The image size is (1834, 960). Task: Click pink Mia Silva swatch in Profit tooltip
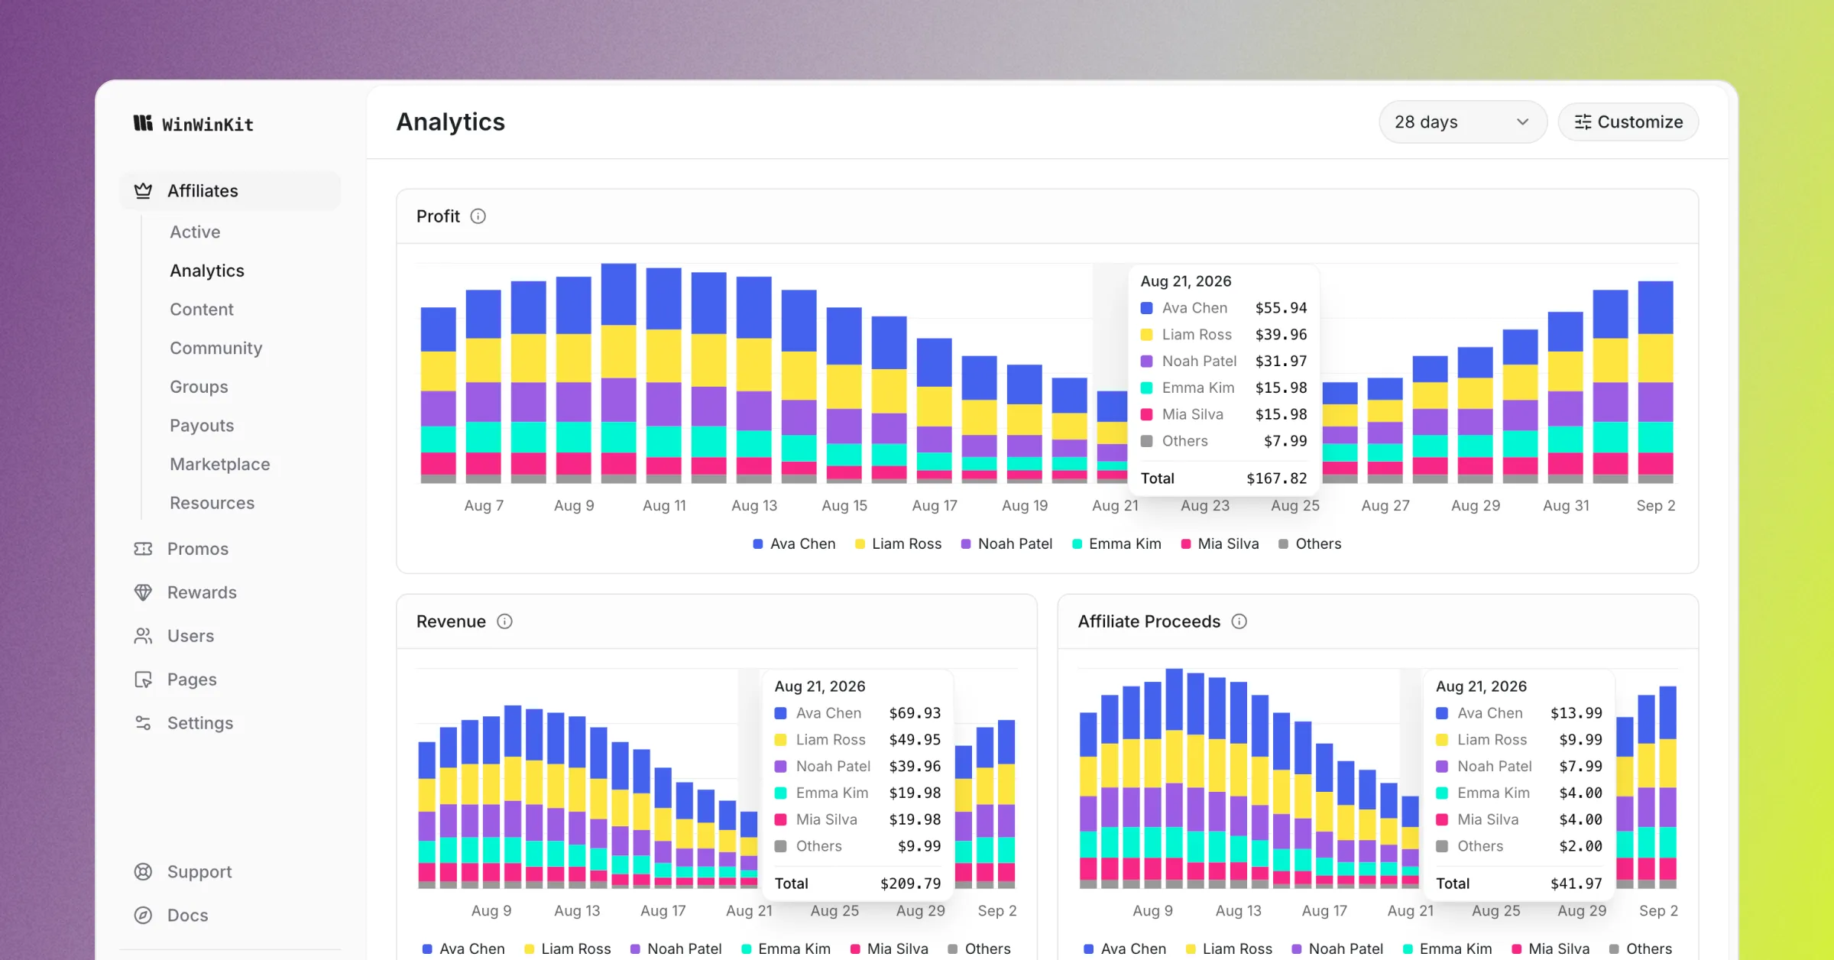pos(1146,414)
